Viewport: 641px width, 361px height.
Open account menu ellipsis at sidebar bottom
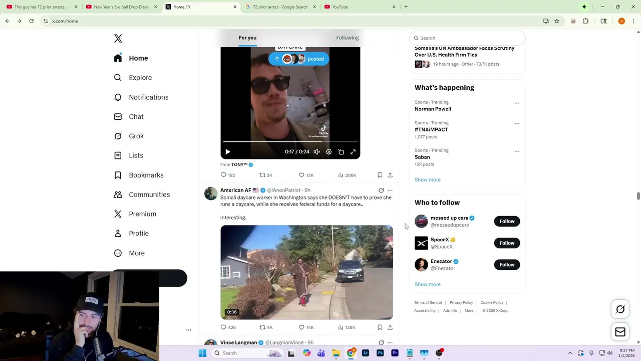pyautogui.click(x=189, y=330)
